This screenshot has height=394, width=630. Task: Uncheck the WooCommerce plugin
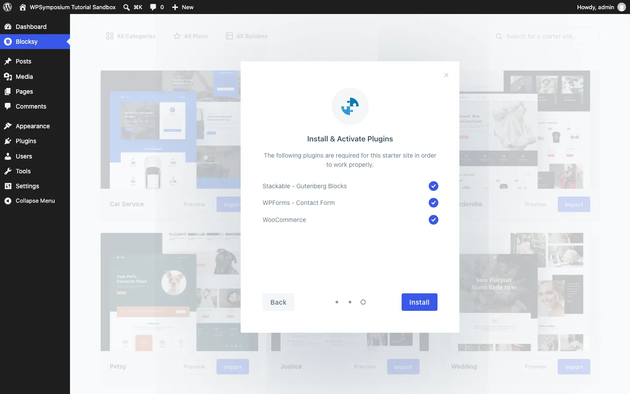(x=434, y=220)
